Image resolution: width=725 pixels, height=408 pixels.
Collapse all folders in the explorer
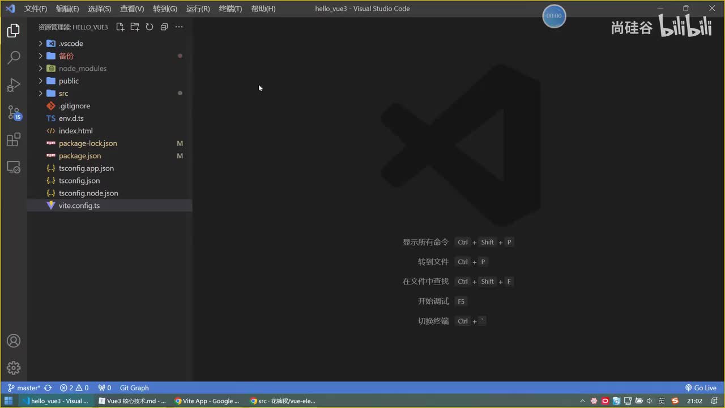pyautogui.click(x=164, y=27)
